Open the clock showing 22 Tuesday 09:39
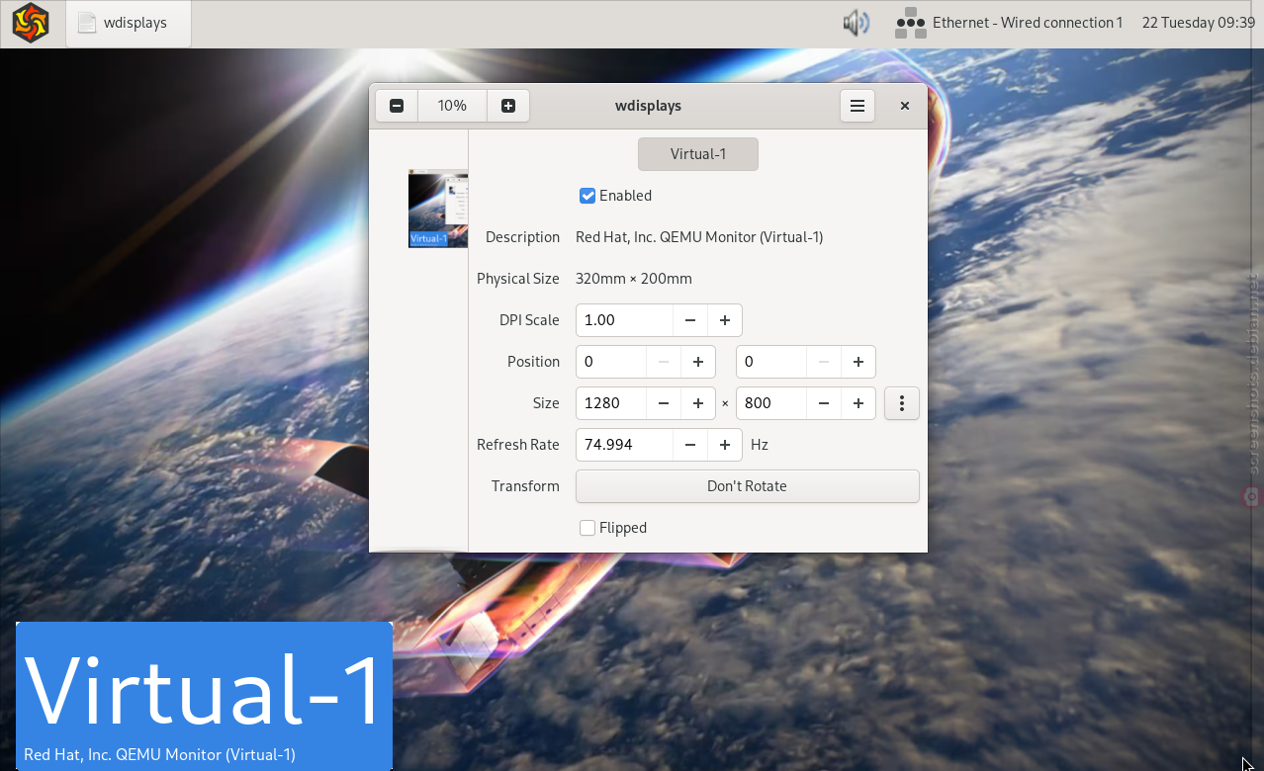This screenshot has height=771, width=1264. [x=1199, y=23]
